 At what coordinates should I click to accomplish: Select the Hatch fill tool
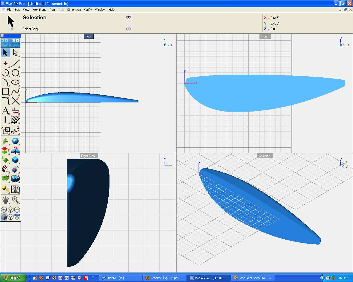point(15,120)
